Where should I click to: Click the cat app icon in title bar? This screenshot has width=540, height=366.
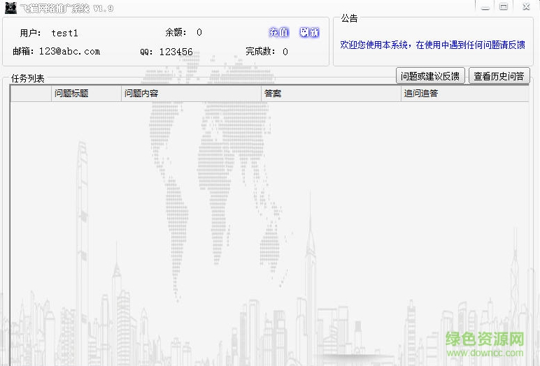10,8
